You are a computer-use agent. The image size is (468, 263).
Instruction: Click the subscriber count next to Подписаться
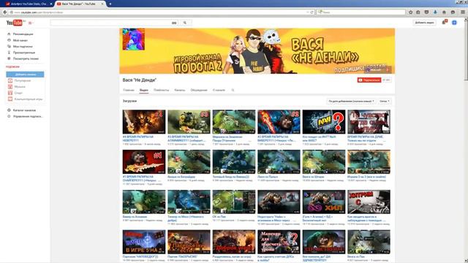(386, 80)
